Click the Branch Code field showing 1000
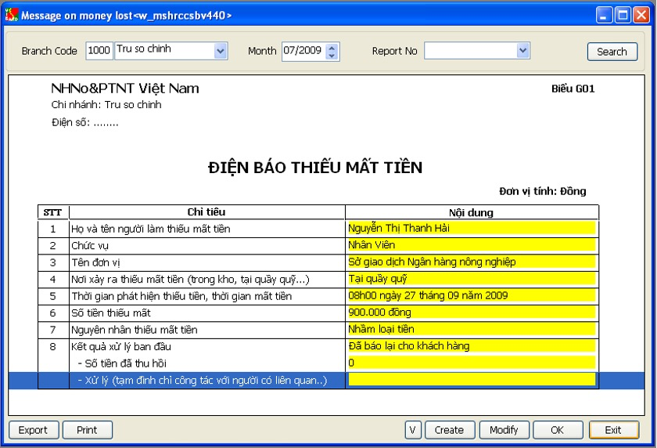 [x=99, y=51]
